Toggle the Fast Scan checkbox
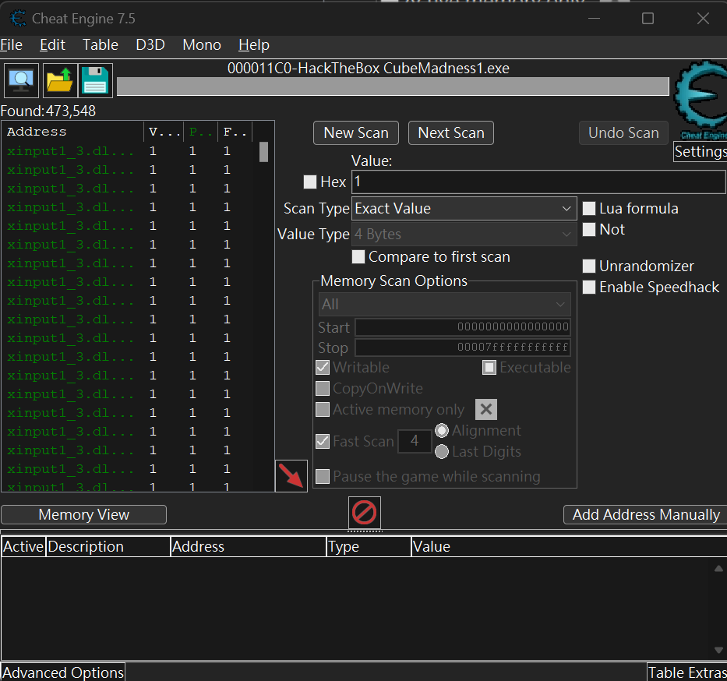 point(323,441)
